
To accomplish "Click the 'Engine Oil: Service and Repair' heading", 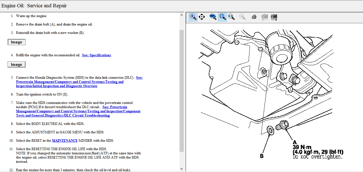I will coord(34,6).
